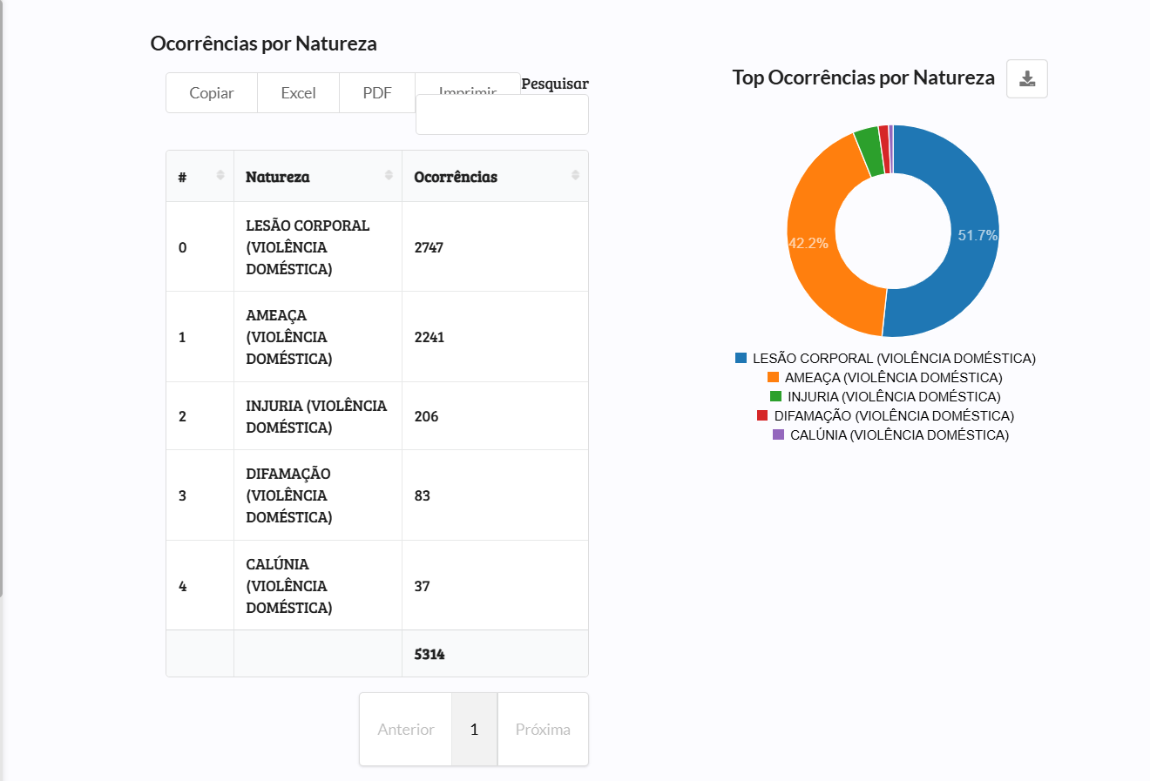Sort table by the # column arrows
Screen dimensions: 1150x781
coord(220,176)
